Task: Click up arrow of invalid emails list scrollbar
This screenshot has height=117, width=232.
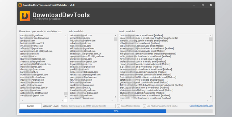Action: [211, 36]
